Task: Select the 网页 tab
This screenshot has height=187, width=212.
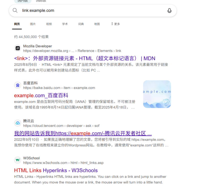Action: 17,24
